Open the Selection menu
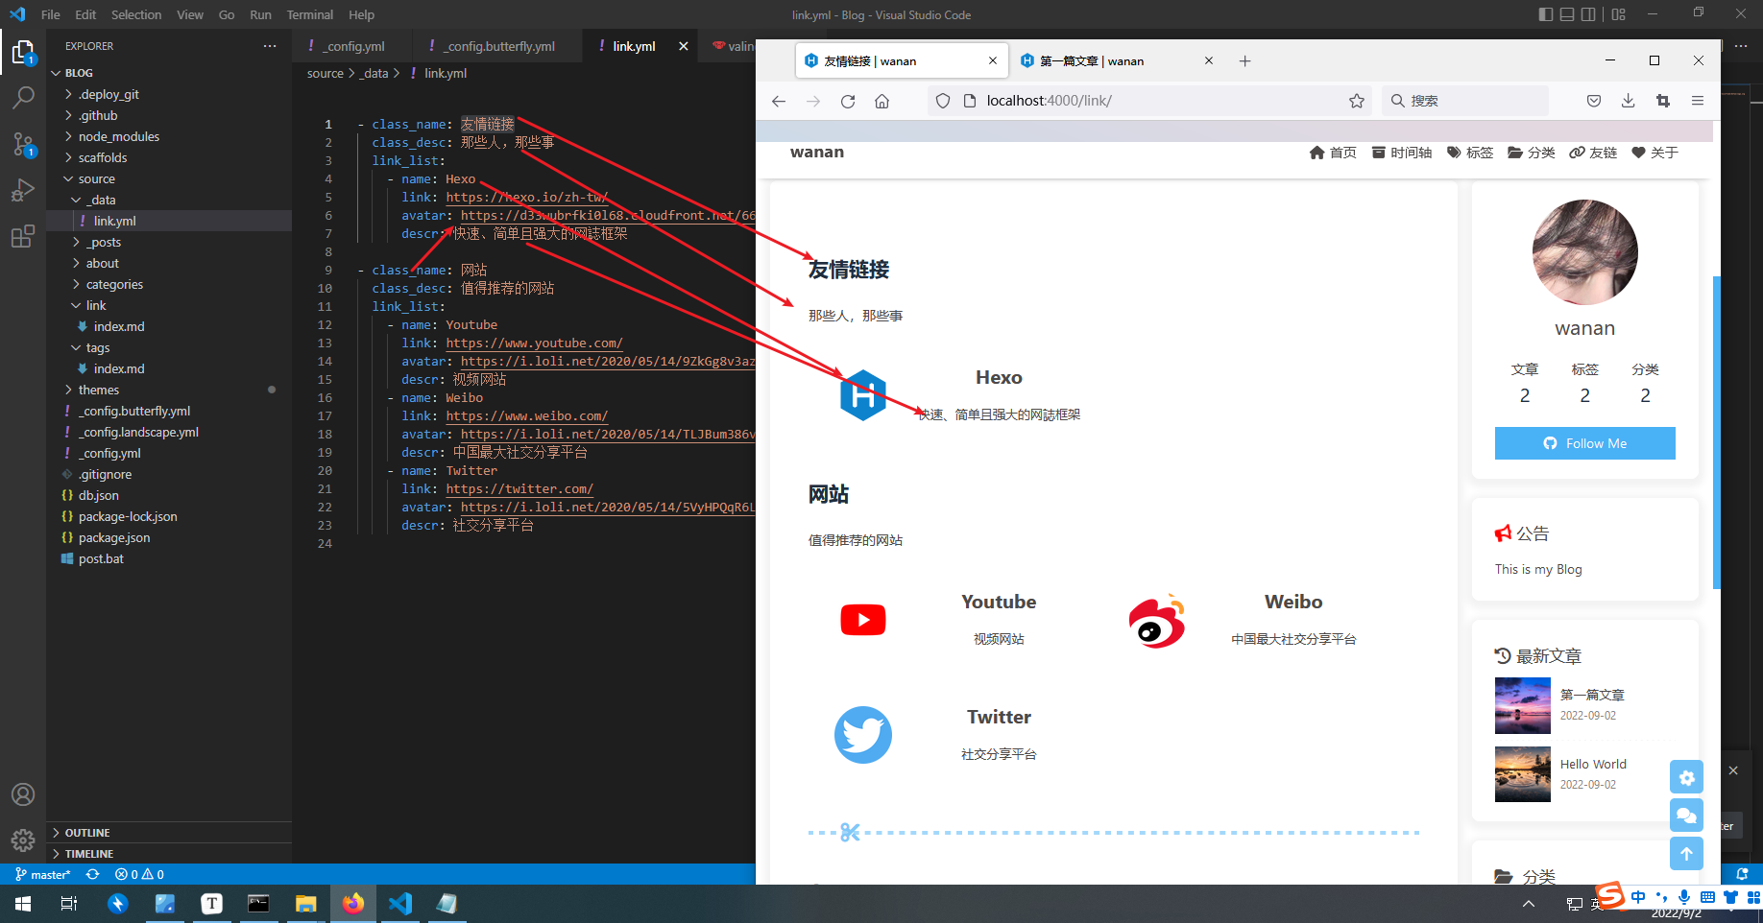 [136, 14]
